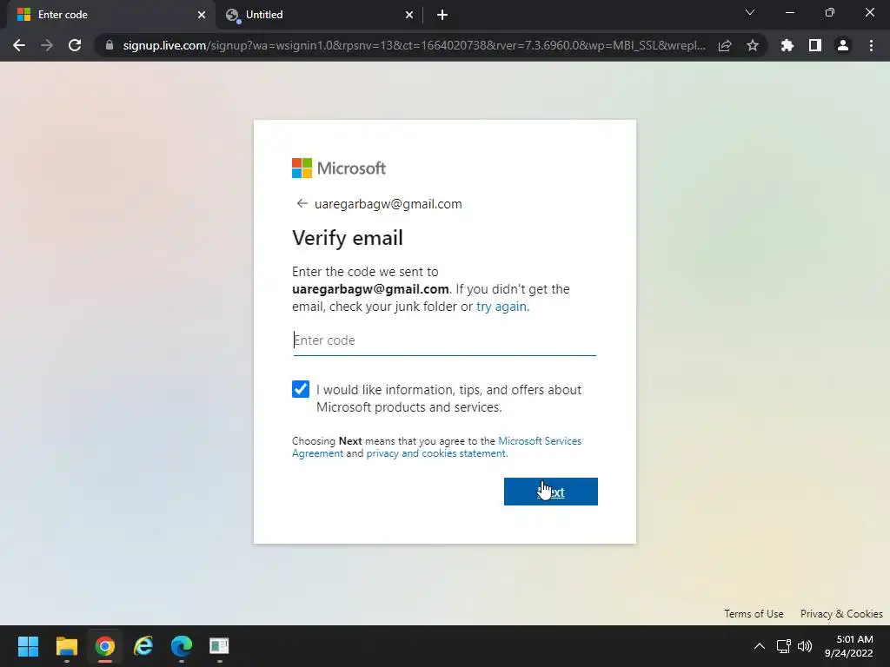890x667 pixels.
Task: Go back using the browser back arrow
Action: 19,45
